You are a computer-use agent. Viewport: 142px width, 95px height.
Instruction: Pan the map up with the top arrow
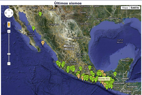[x=9, y=10]
